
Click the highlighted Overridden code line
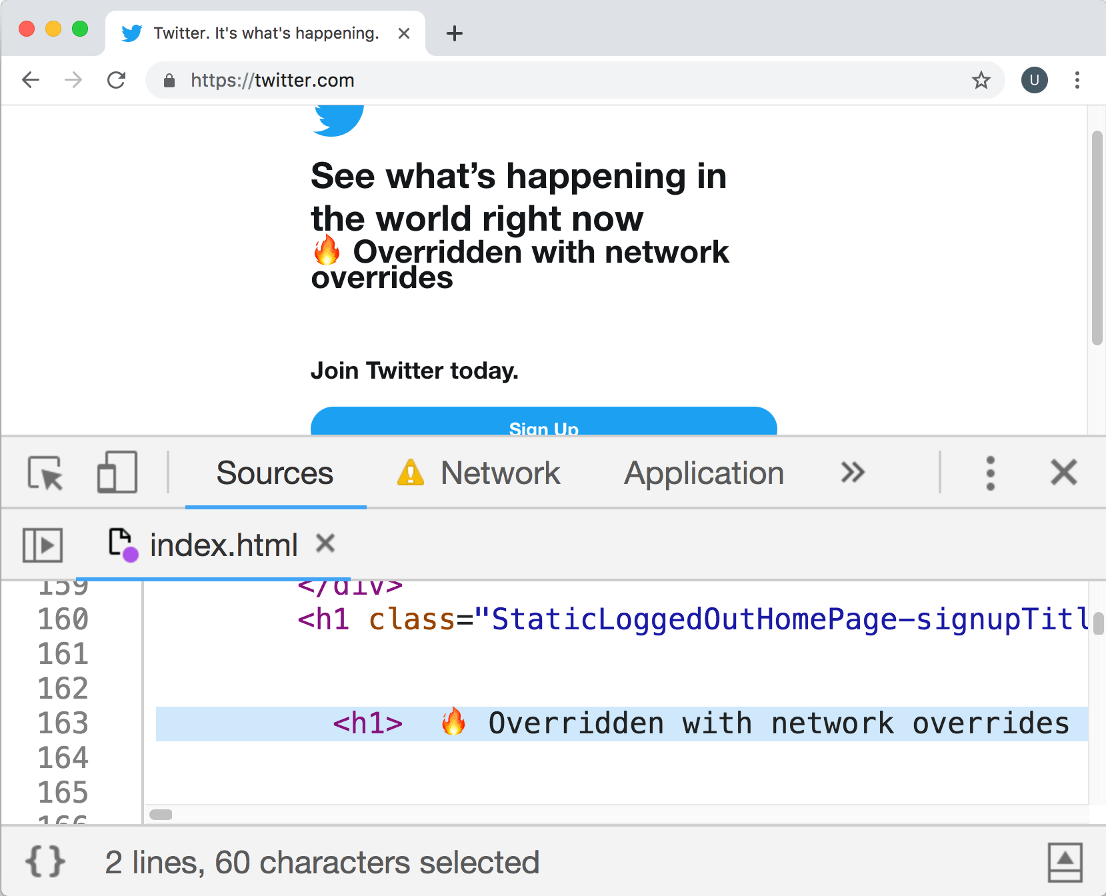coord(622,724)
